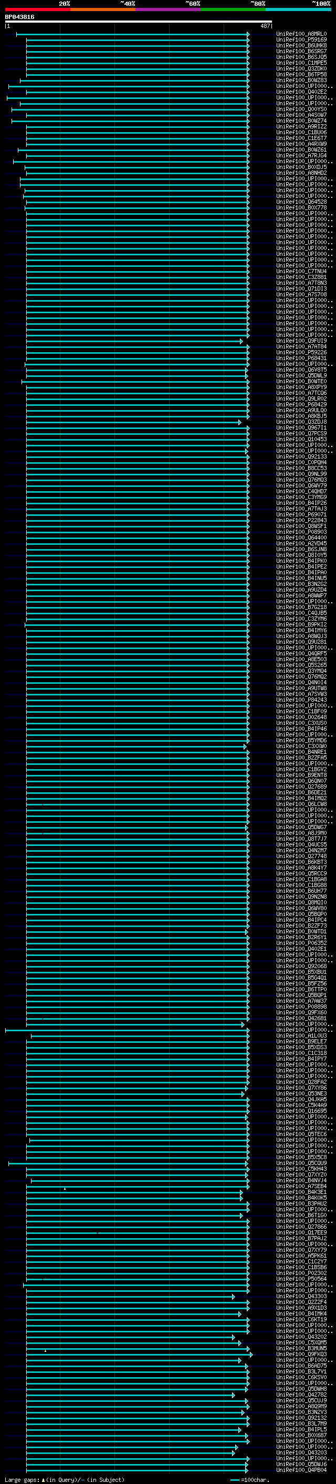Click the UniRef100_A8NHD2 label
The width and height of the screenshot is (336, 1484).
tap(301, 173)
